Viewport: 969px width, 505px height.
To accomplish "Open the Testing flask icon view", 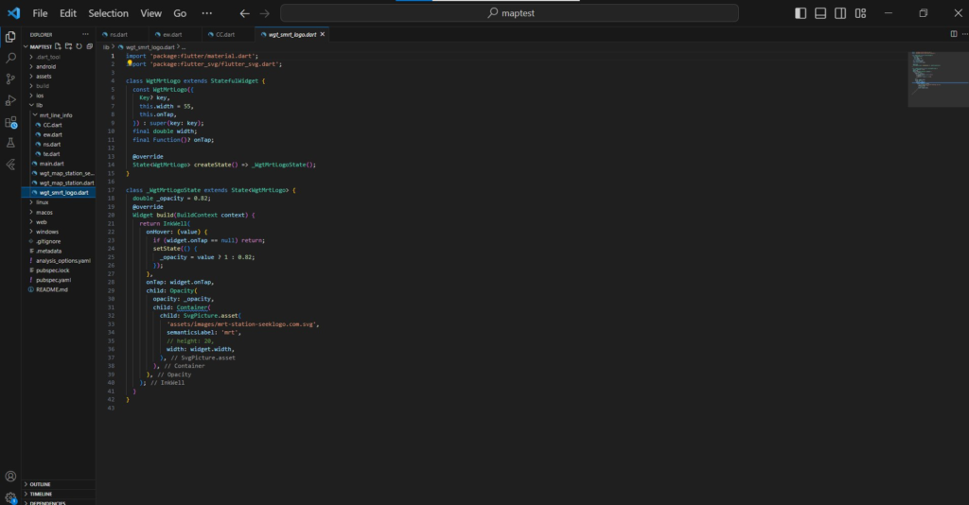I will tap(10, 143).
